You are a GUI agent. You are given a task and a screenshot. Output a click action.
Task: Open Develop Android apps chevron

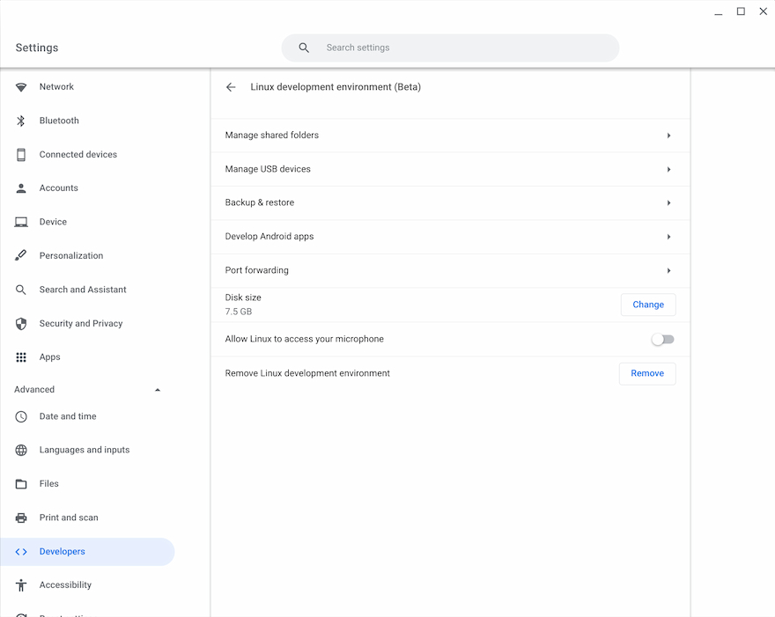(x=668, y=237)
